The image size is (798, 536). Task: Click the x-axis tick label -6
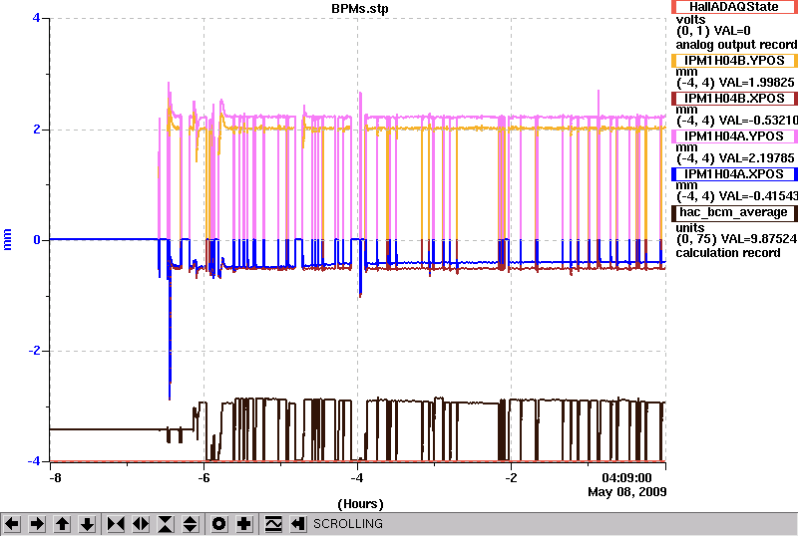pyautogui.click(x=203, y=478)
